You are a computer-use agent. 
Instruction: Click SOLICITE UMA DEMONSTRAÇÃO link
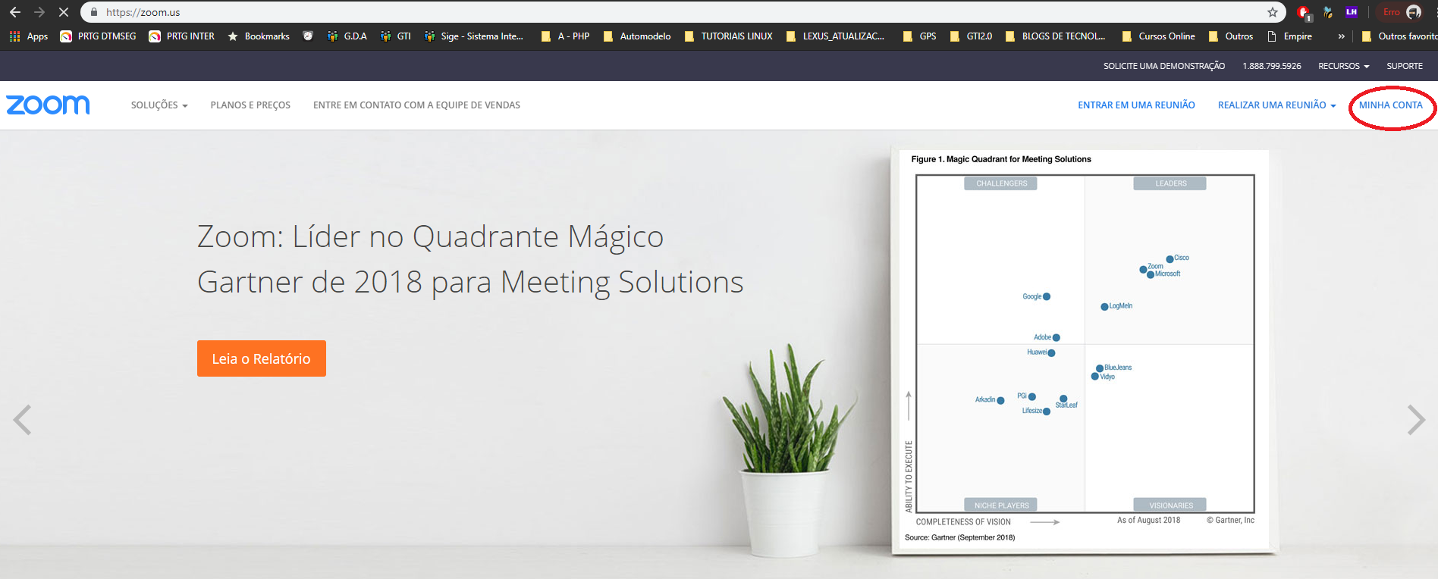coord(1164,66)
